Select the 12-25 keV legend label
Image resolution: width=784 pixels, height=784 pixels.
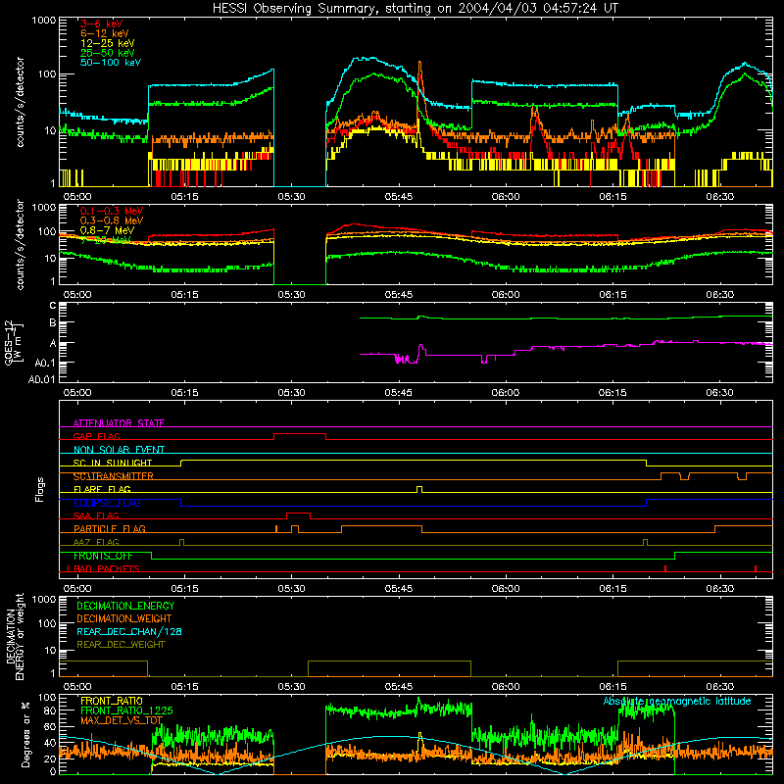pyautogui.click(x=107, y=43)
